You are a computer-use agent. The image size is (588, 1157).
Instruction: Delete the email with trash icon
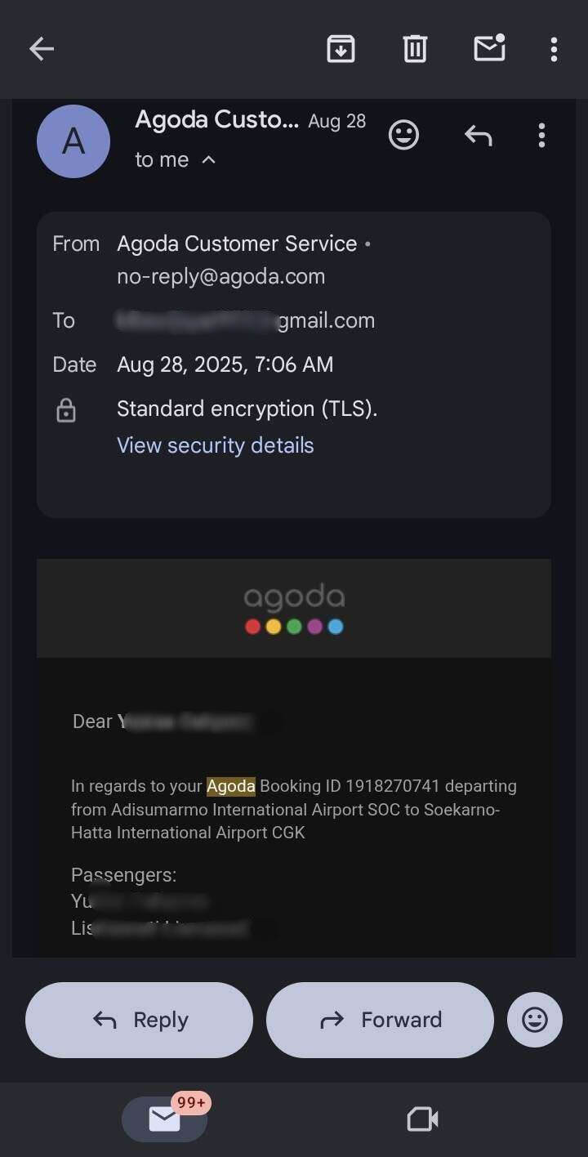point(415,50)
